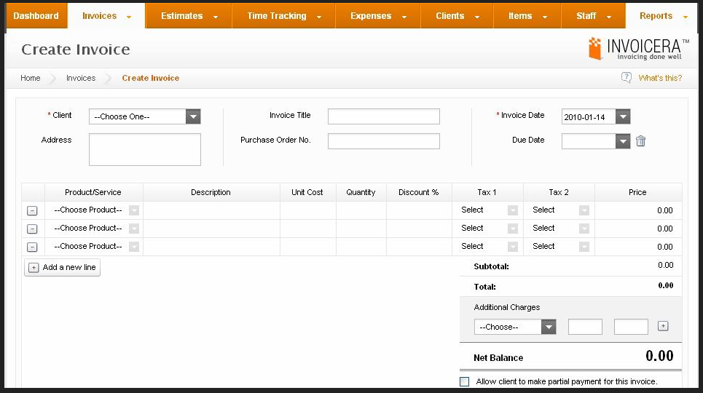Open the Clients menu tab
This screenshot has height=393, width=703.
coord(457,16)
